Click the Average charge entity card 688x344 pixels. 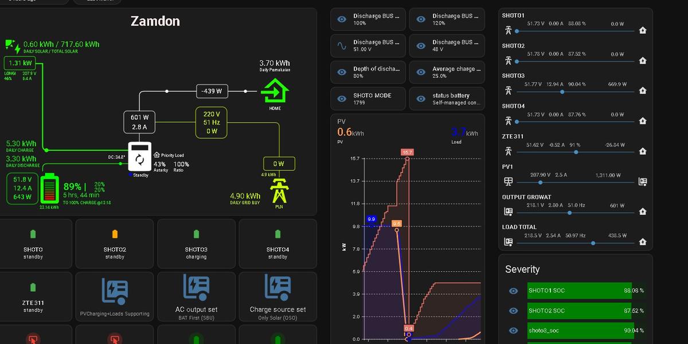(x=447, y=72)
